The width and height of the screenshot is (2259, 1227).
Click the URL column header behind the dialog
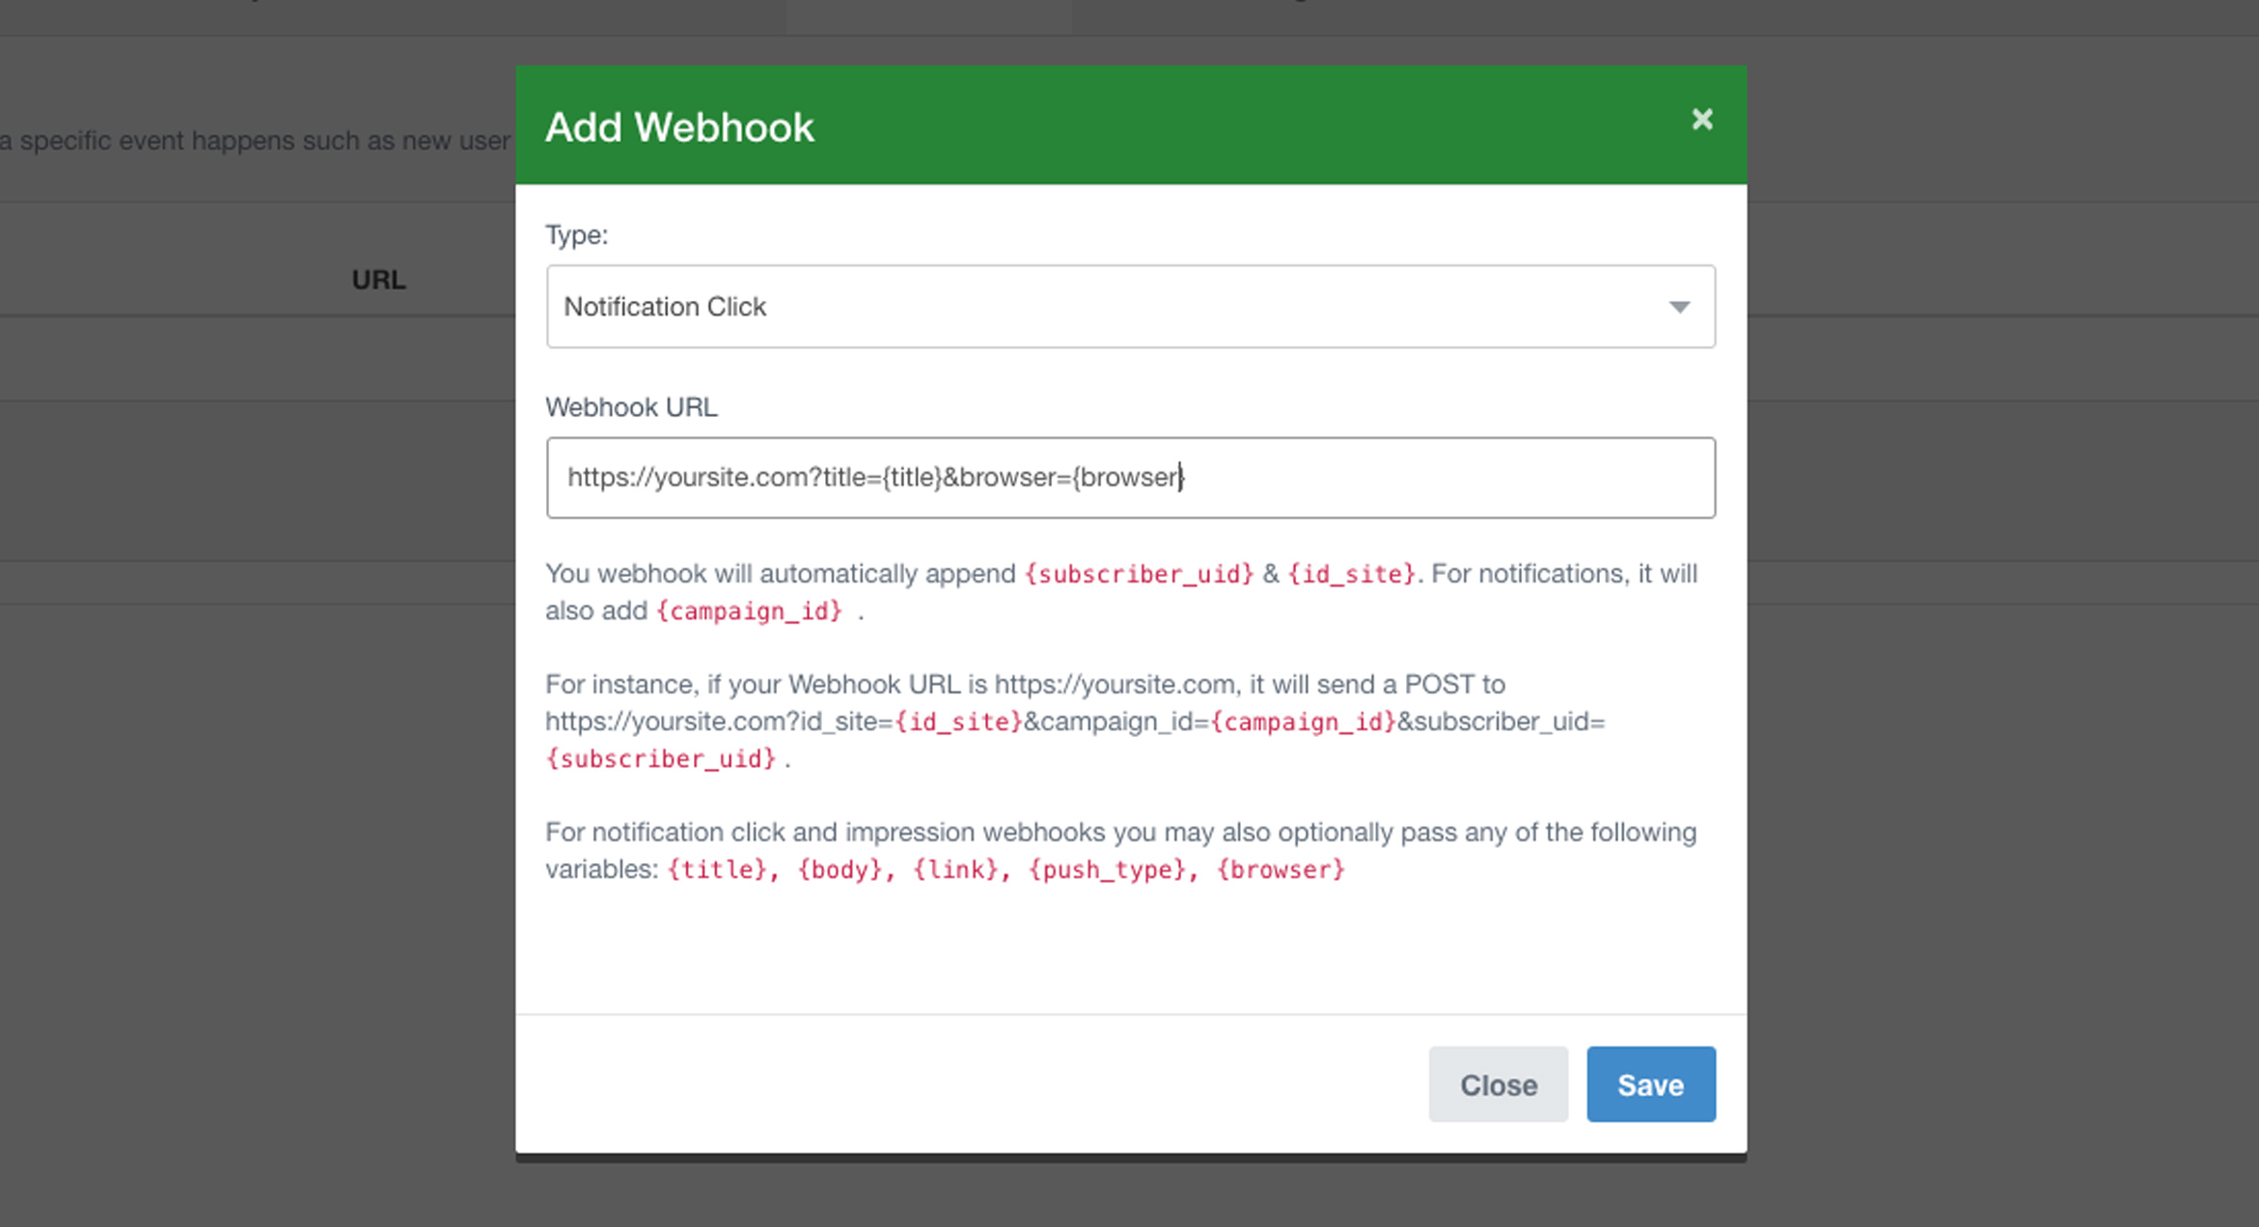378,279
